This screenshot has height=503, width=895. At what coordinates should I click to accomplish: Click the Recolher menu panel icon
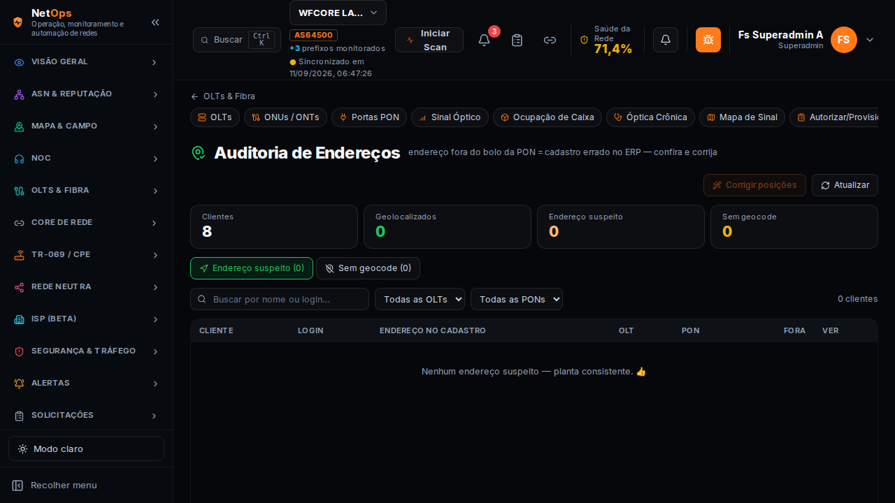(x=17, y=486)
